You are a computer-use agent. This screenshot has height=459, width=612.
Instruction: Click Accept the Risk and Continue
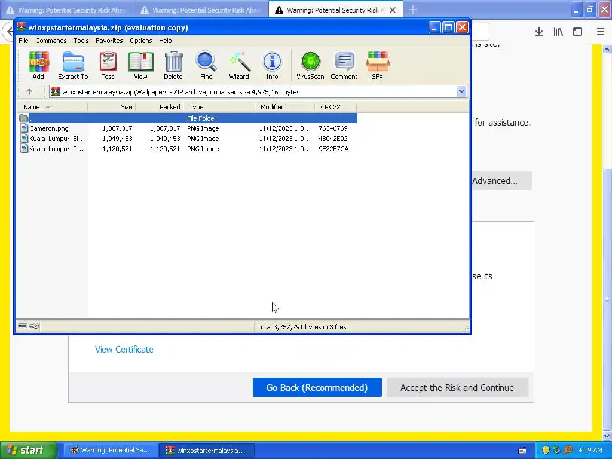457,387
